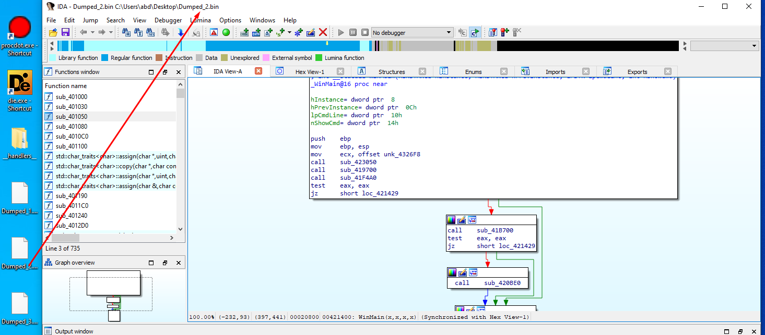Click the red triangle problems icon
Viewport: 765px width, 335px height.
tap(214, 32)
